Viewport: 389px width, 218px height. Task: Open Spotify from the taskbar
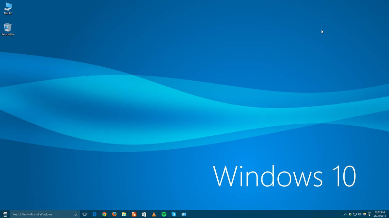pyautogui.click(x=164, y=214)
